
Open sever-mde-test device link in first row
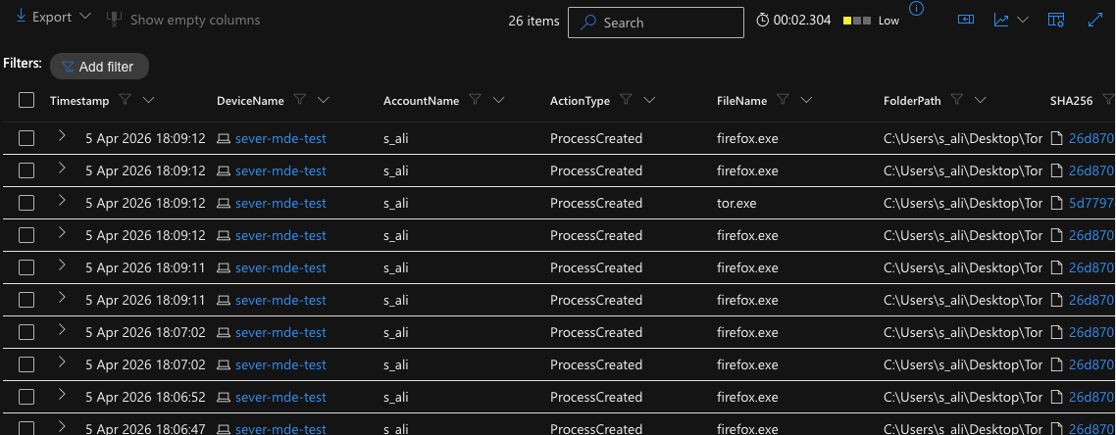(x=280, y=139)
